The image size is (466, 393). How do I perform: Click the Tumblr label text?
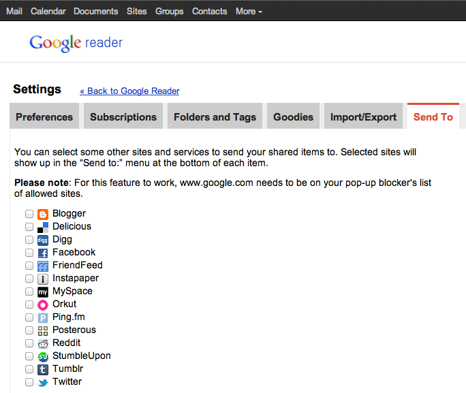[x=67, y=368]
